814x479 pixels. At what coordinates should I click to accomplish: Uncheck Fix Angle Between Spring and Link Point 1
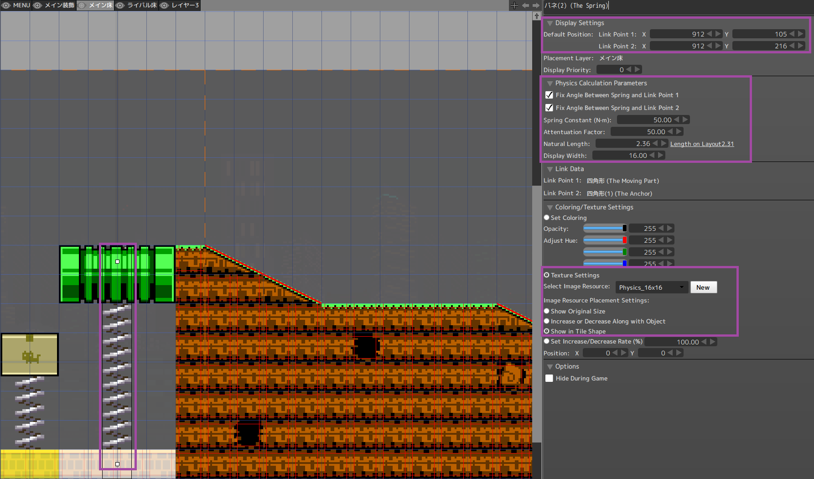(549, 95)
